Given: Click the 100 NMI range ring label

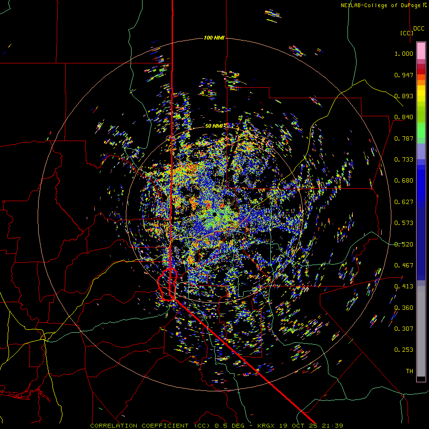Looking at the screenshot, I should point(214,38).
